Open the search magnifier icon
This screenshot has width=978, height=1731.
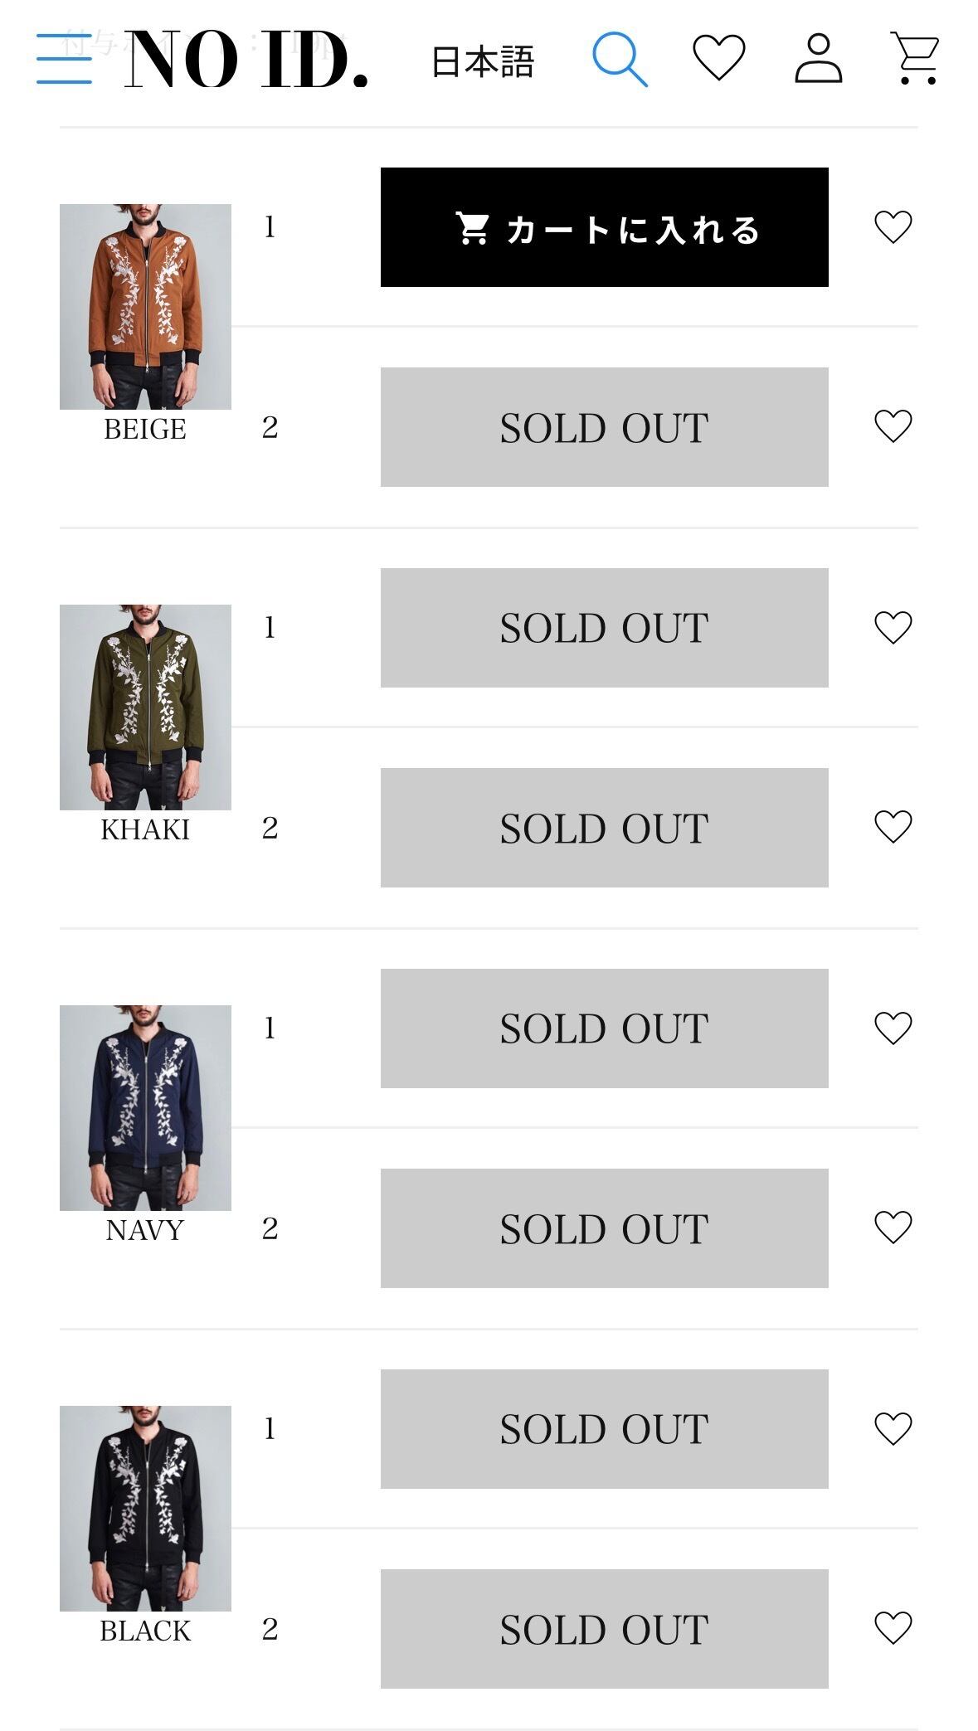pos(620,59)
